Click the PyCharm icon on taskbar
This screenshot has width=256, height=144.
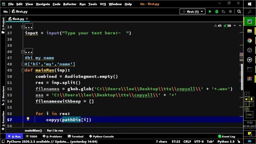point(250,21)
